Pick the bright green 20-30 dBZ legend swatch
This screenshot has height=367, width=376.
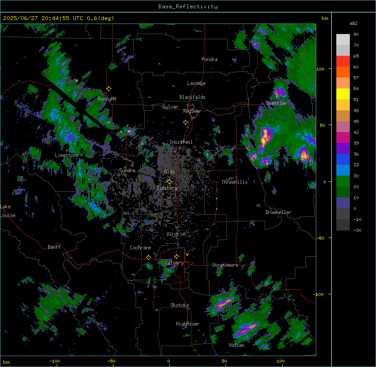click(343, 181)
